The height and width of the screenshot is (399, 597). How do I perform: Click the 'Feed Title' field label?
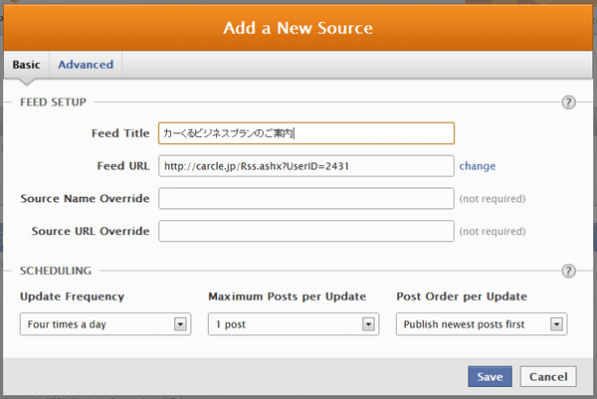118,132
